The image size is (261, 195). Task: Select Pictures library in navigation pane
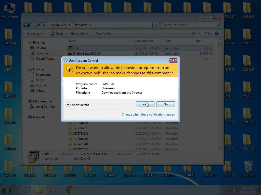click(38, 85)
